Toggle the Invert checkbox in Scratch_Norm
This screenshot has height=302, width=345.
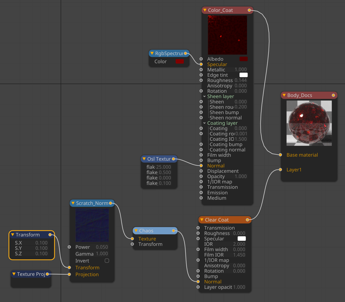(107, 261)
